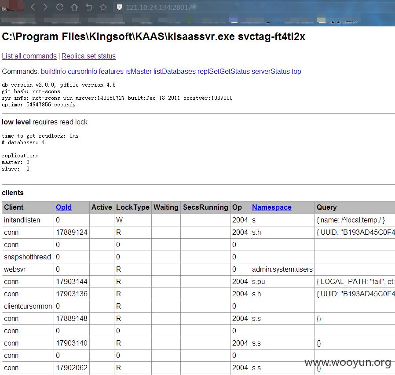Click the SecsRunning column header
395x375 pixels.
pos(205,207)
